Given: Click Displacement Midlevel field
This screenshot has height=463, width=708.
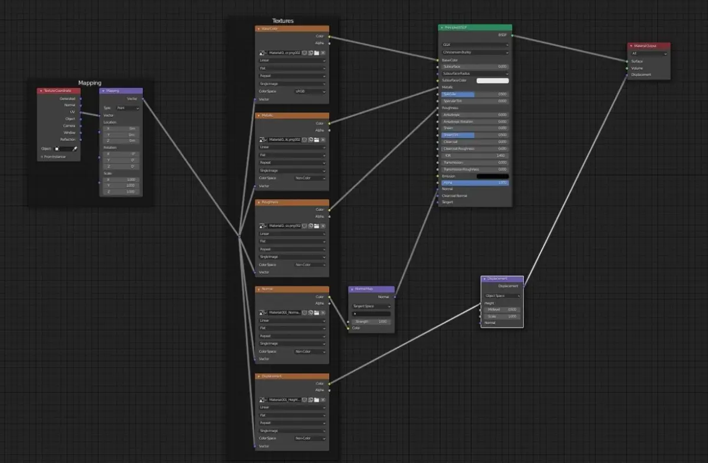Looking at the screenshot, I should click(502, 309).
